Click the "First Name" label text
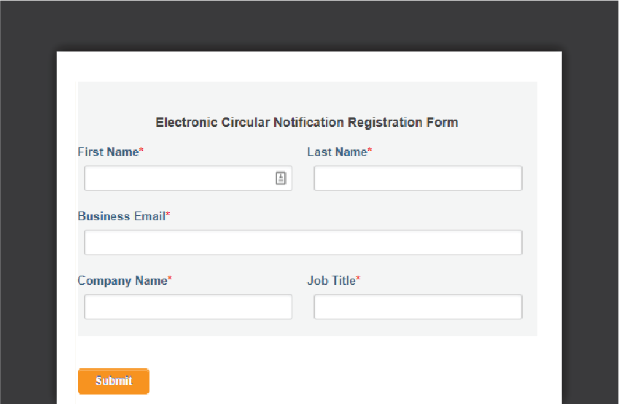 pos(108,152)
